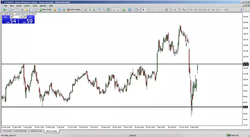Open the Insert menu

[19, 6]
